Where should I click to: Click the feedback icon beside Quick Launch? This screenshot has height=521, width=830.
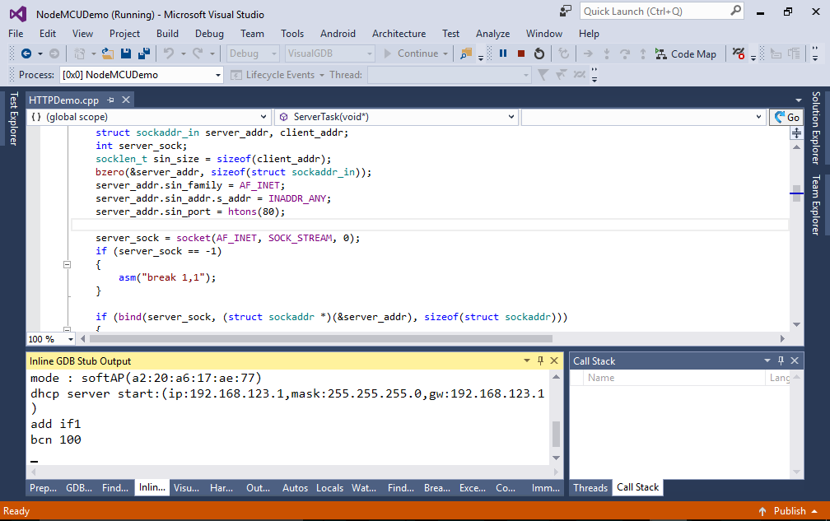[x=566, y=11]
